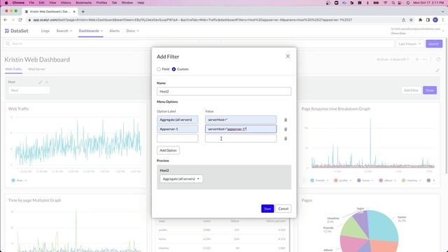Select the Field radio button
The height and width of the screenshot is (252, 448).
click(x=159, y=69)
